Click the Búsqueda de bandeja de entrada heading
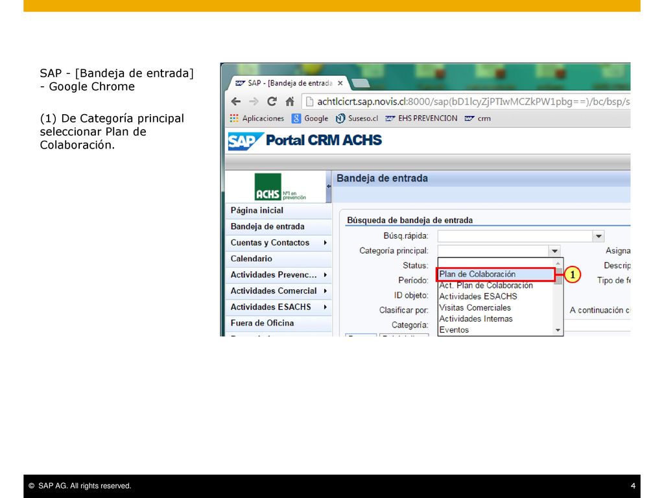This screenshot has height=498, width=664. pyautogui.click(x=410, y=220)
